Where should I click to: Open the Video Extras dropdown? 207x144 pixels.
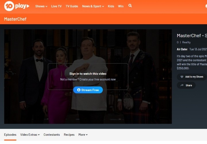pyautogui.click(x=30, y=135)
